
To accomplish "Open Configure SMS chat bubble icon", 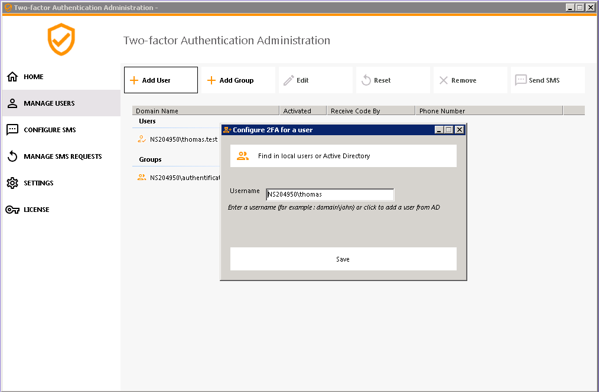I will (x=12, y=130).
